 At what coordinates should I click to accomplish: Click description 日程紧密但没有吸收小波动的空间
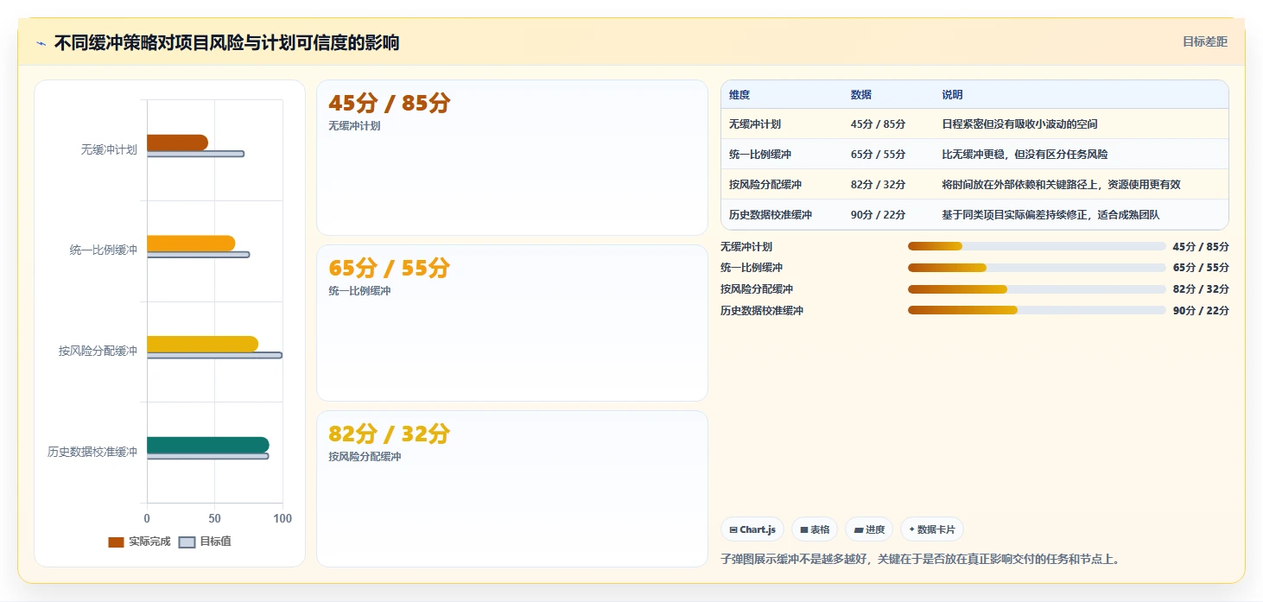click(1019, 124)
